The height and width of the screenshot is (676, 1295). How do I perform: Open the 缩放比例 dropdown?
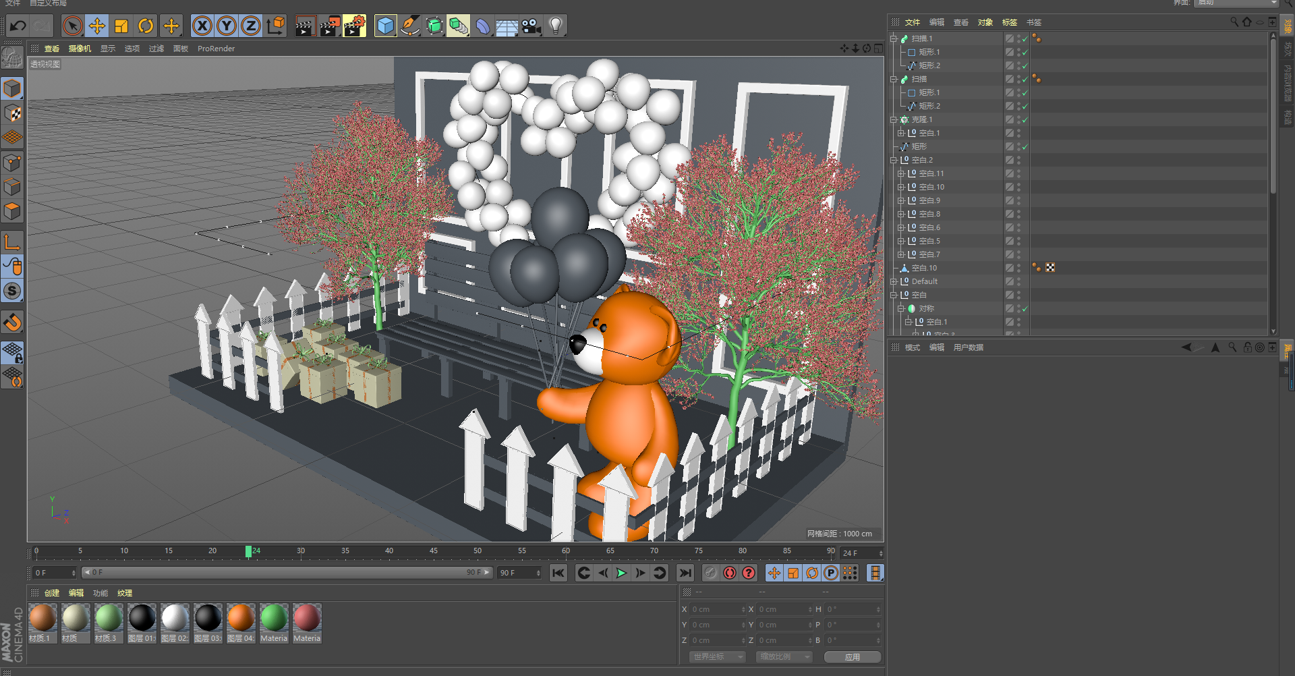click(784, 656)
